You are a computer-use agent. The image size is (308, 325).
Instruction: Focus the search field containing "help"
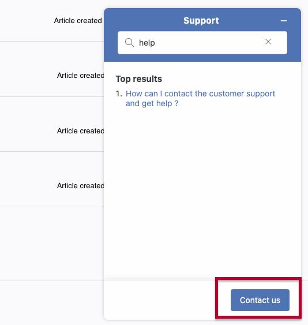pyautogui.click(x=202, y=43)
